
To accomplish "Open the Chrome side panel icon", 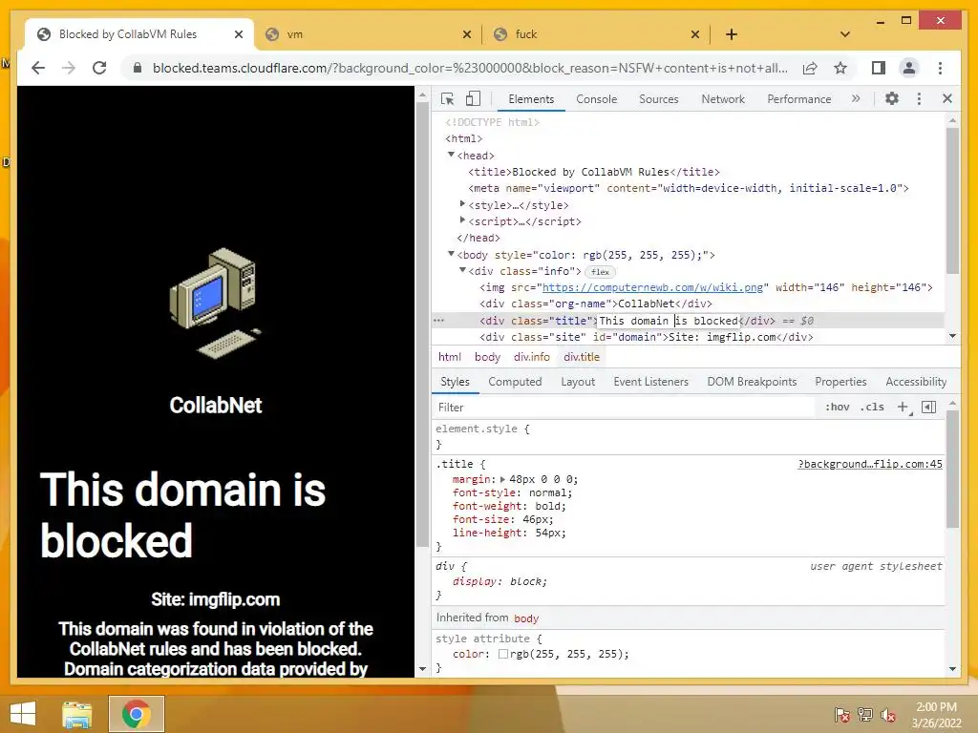I will [x=879, y=68].
